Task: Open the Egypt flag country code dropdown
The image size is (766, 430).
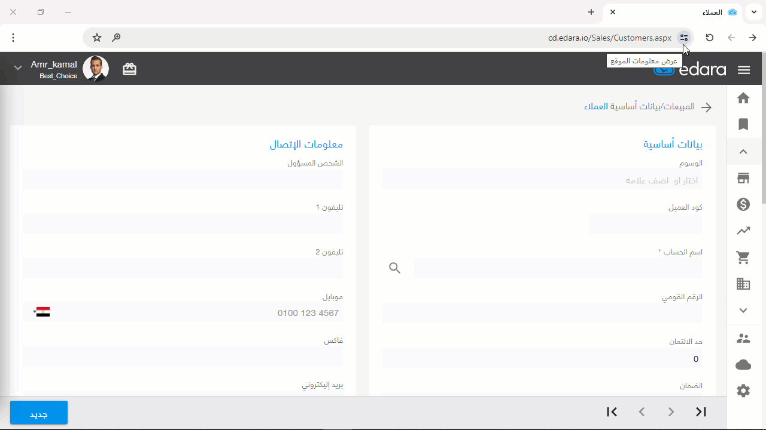Action: click(41, 312)
